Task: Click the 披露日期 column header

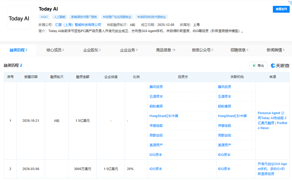Action: [31, 77]
